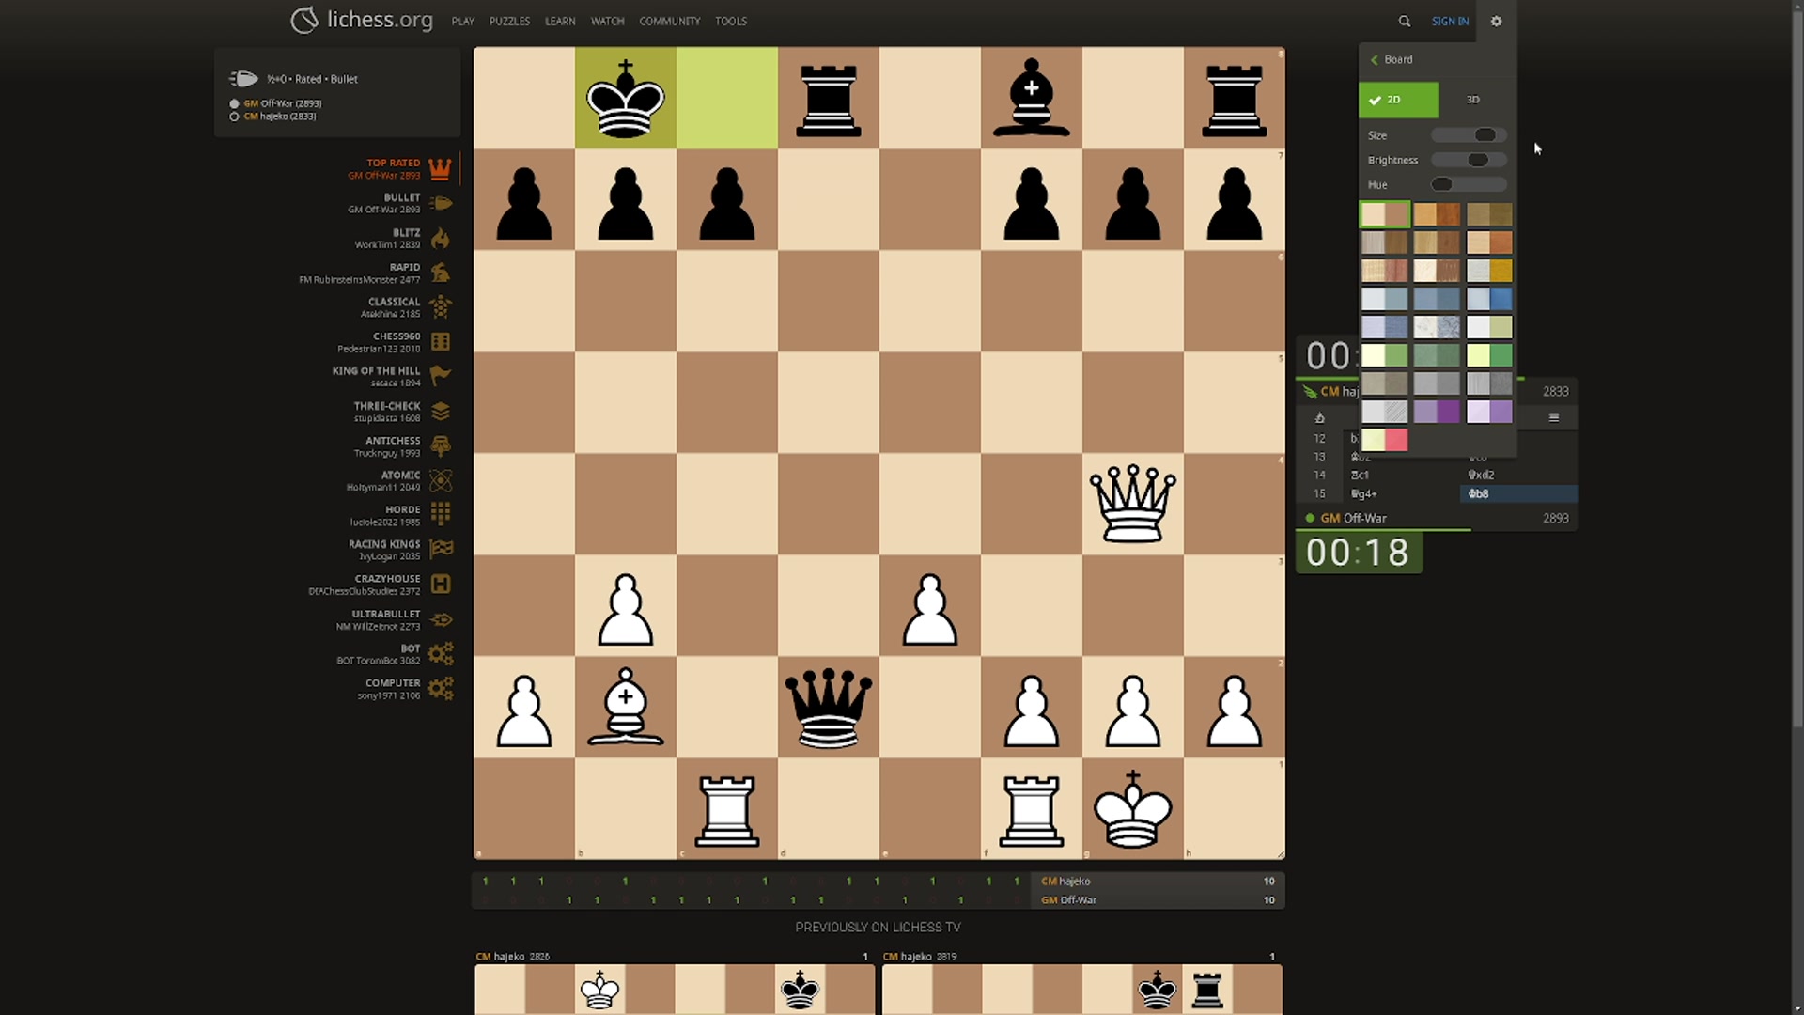Select Blitz flame icon
Viewport: 1804px width, 1015px height.
440,238
